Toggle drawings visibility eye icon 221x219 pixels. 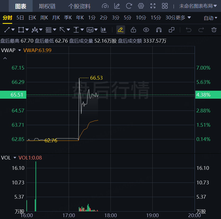(x=146, y=30)
